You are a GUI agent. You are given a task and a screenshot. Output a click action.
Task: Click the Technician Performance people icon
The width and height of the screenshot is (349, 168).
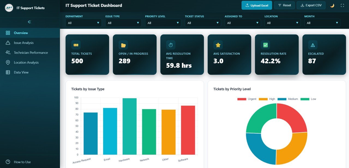coord(8,52)
